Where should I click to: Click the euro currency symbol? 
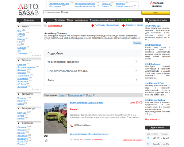coord(148,144)
